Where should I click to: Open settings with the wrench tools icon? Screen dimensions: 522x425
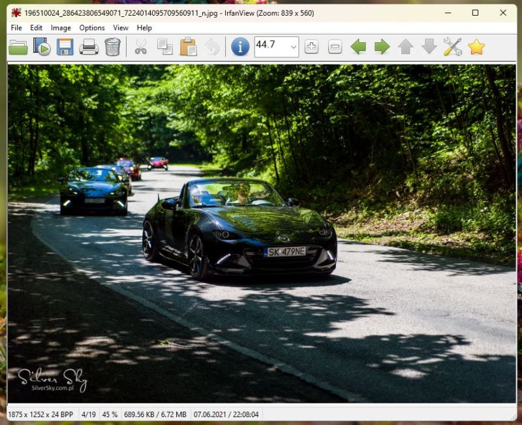click(x=452, y=47)
